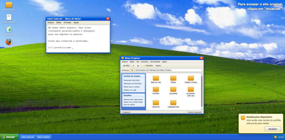Open the Arquivo menu in Meus Projetos
Screen dimensions: 285x140
point(125,62)
